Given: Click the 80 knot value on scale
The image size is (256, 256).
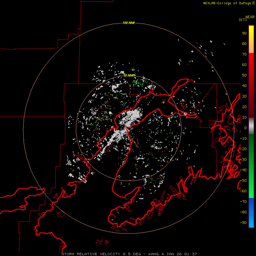Looking at the screenshot, I should [x=244, y=44].
